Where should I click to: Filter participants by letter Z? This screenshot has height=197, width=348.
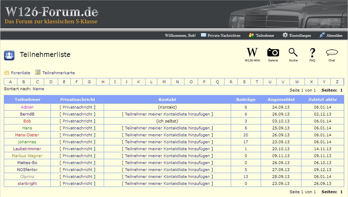click(x=337, y=82)
